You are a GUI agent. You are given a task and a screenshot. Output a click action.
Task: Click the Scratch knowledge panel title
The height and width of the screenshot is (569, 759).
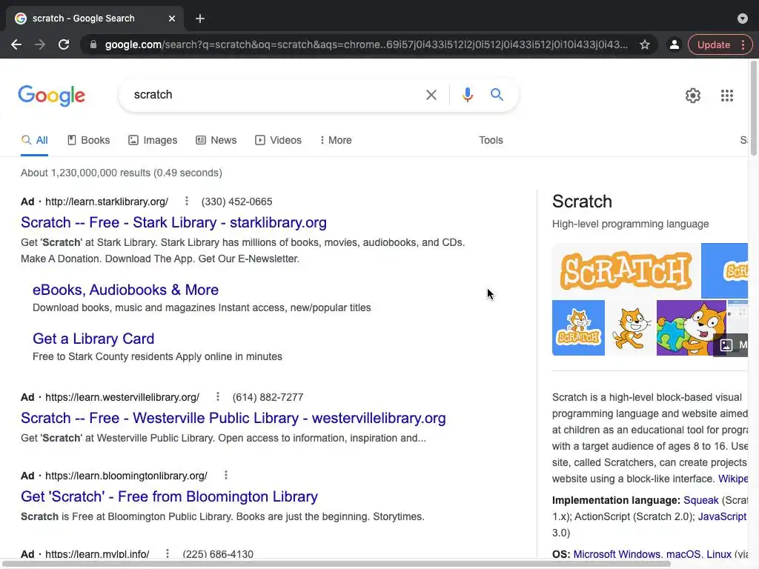[582, 202]
